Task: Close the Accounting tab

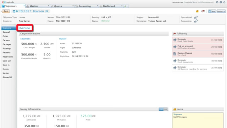Action: pyautogui.click(x=97, y=6)
